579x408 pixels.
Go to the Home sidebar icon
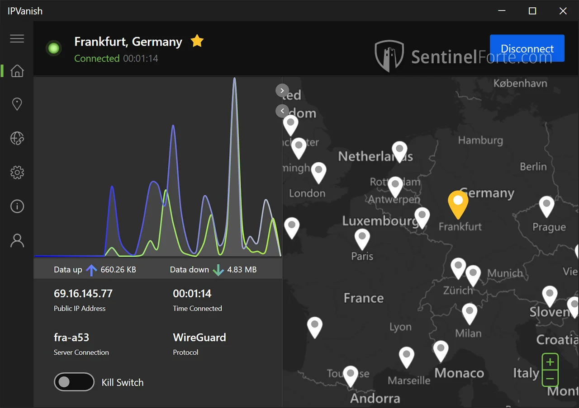(x=17, y=71)
